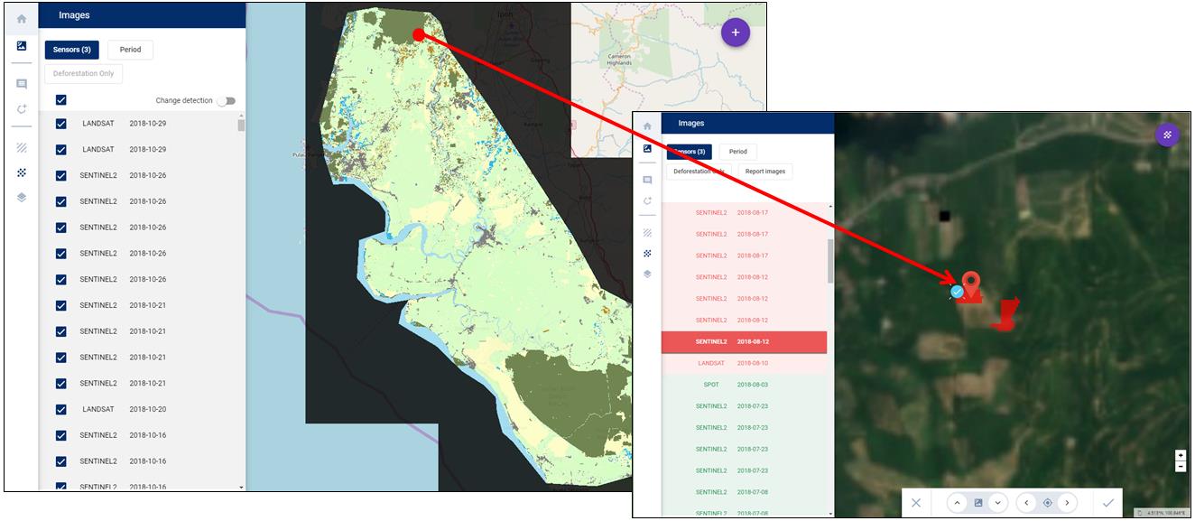Click the Cameron Highlands label on the map
Viewport: 1195px width, 521px height.
click(x=619, y=60)
